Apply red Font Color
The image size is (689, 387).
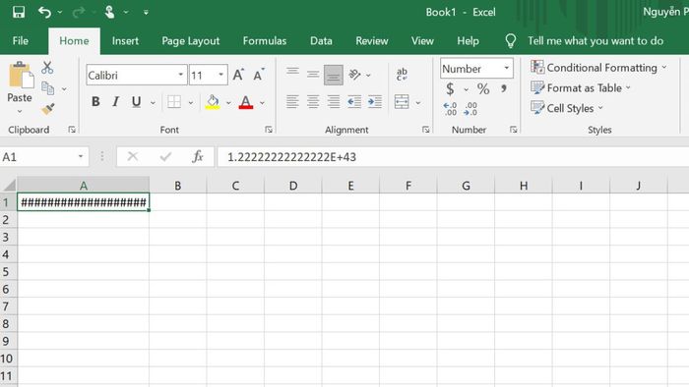pos(246,102)
